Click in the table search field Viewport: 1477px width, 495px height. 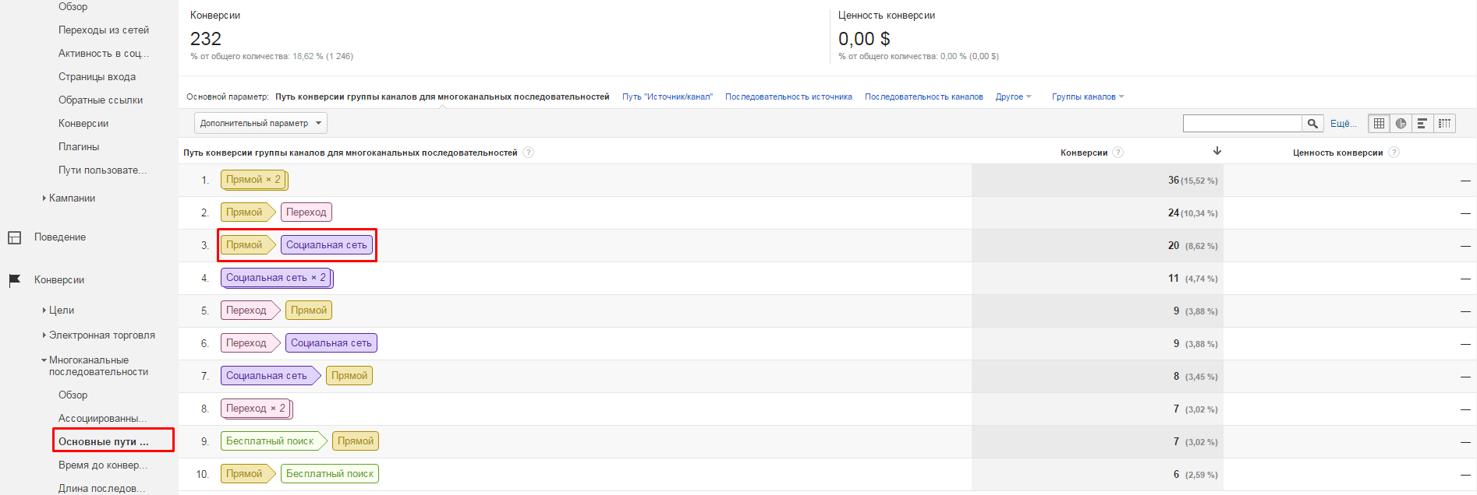pos(1242,123)
